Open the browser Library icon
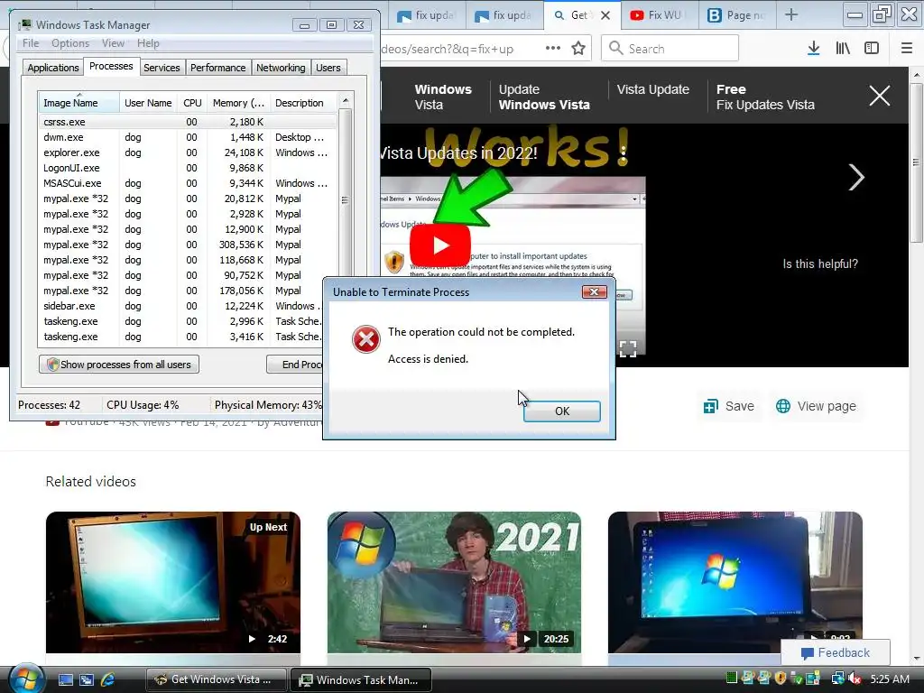The width and height of the screenshot is (924, 693). [843, 49]
